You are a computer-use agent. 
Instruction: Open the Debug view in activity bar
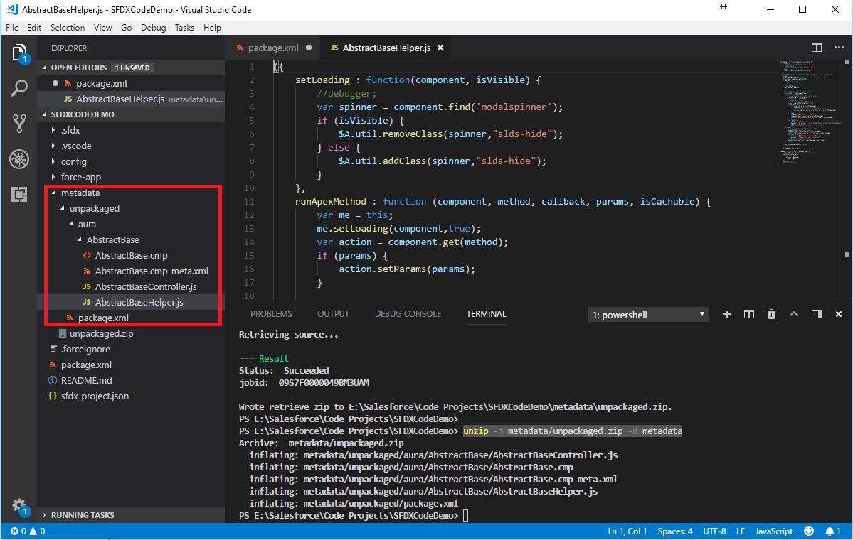coord(19,159)
